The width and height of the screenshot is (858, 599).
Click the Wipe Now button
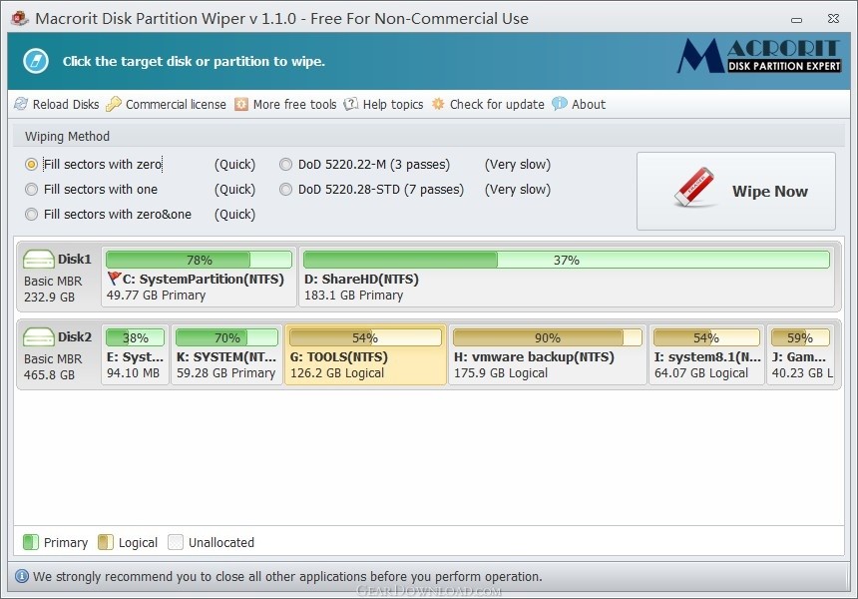coord(736,191)
